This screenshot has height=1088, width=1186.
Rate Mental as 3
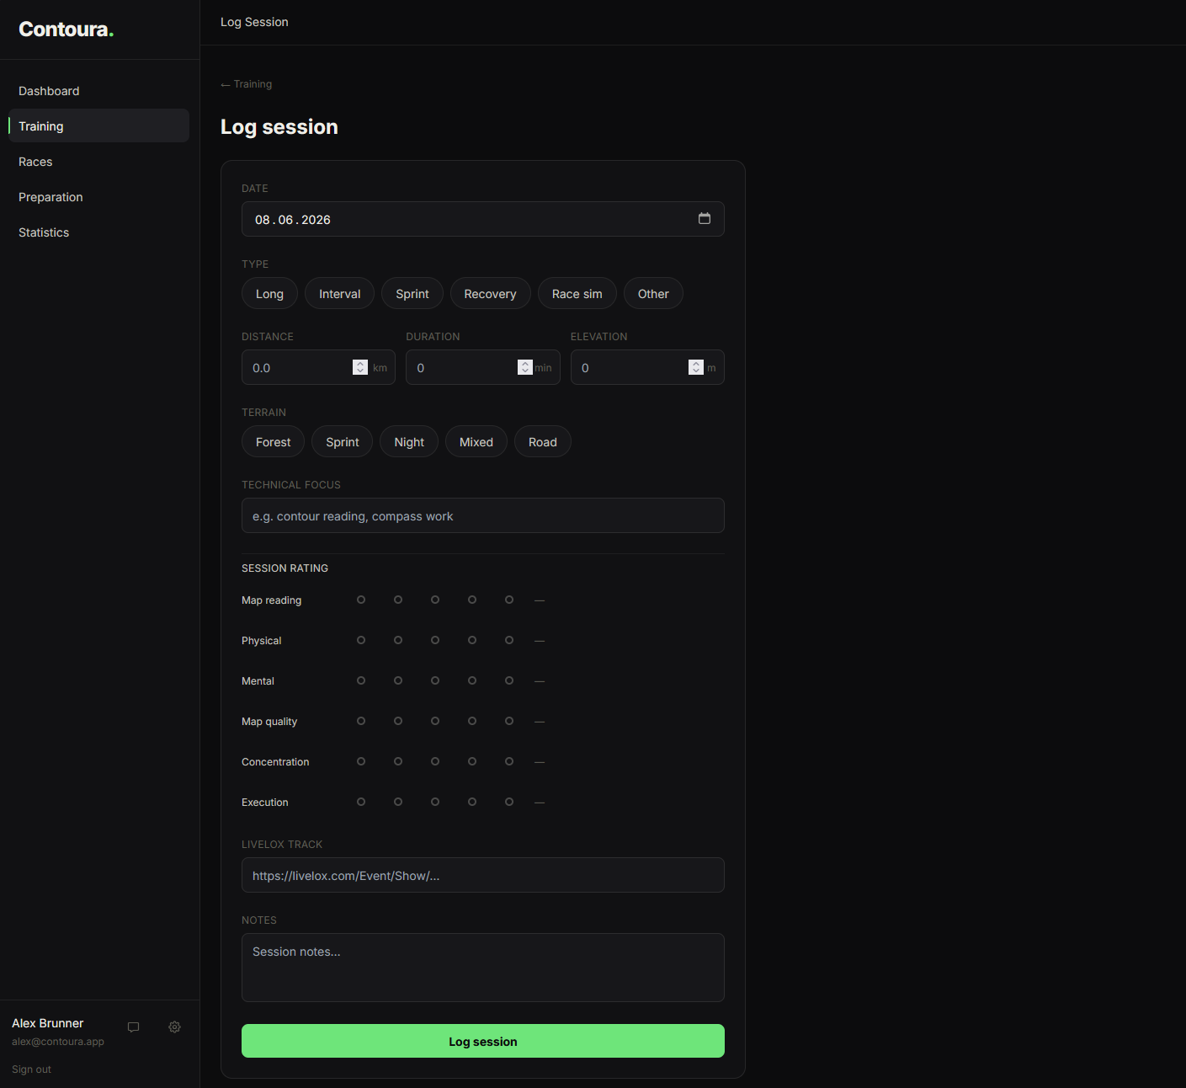point(435,680)
